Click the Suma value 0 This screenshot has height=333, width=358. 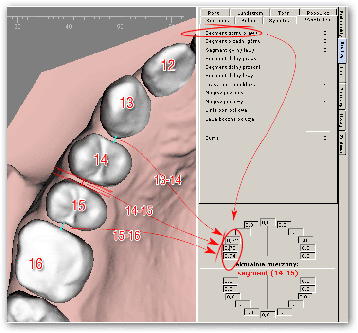325,138
